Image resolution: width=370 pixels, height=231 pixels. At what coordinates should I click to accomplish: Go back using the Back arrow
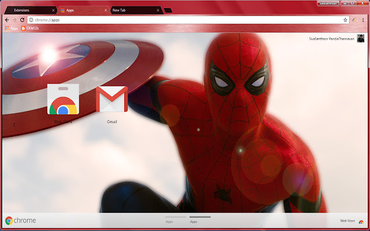(7, 20)
